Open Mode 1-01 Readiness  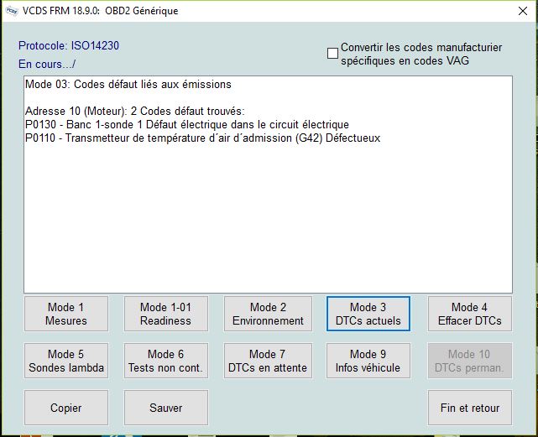165,314
